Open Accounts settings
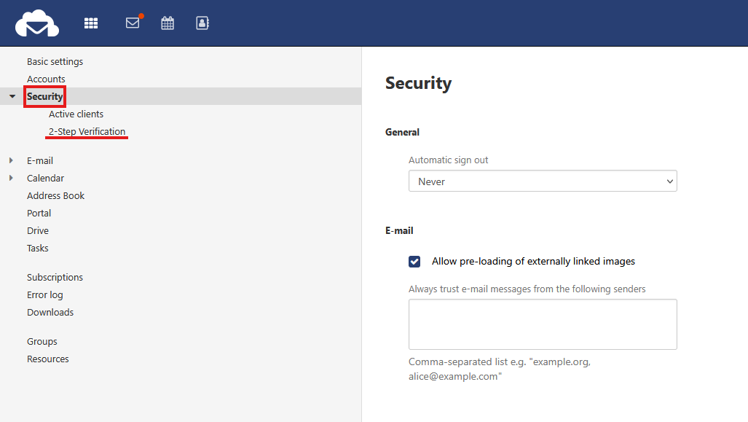 point(46,79)
